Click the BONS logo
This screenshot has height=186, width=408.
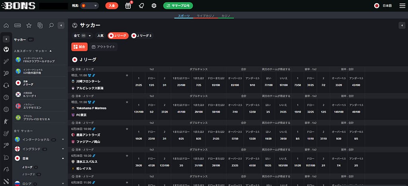pyautogui.click(x=18, y=6)
